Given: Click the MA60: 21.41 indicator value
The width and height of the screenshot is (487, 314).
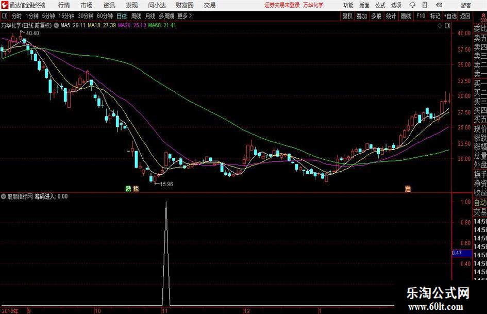Looking at the screenshot, I should click(x=162, y=25).
